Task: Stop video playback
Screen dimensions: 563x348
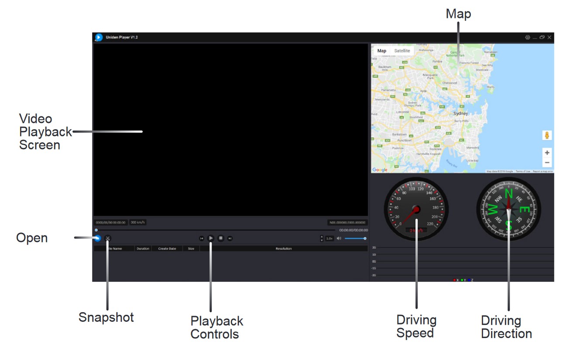Action: (220, 238)
